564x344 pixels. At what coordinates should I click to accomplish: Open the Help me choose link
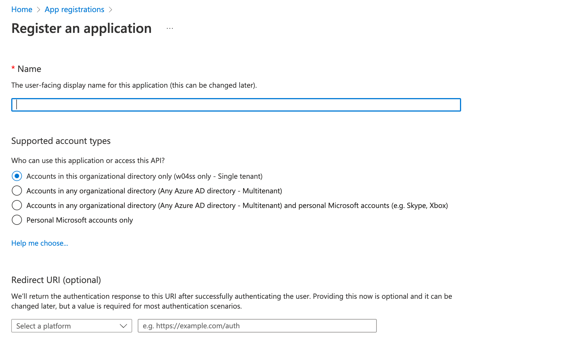pyautogui.click(x=40, y=243)
